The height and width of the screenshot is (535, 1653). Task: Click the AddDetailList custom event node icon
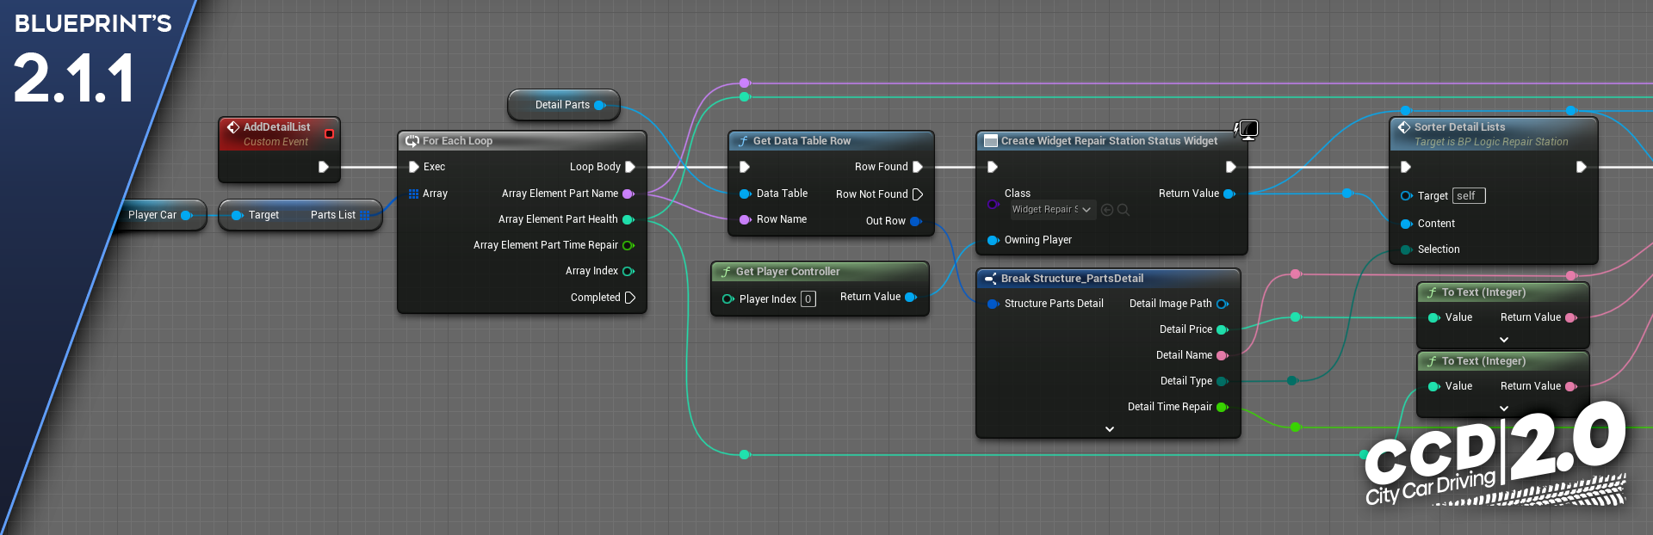233,127
